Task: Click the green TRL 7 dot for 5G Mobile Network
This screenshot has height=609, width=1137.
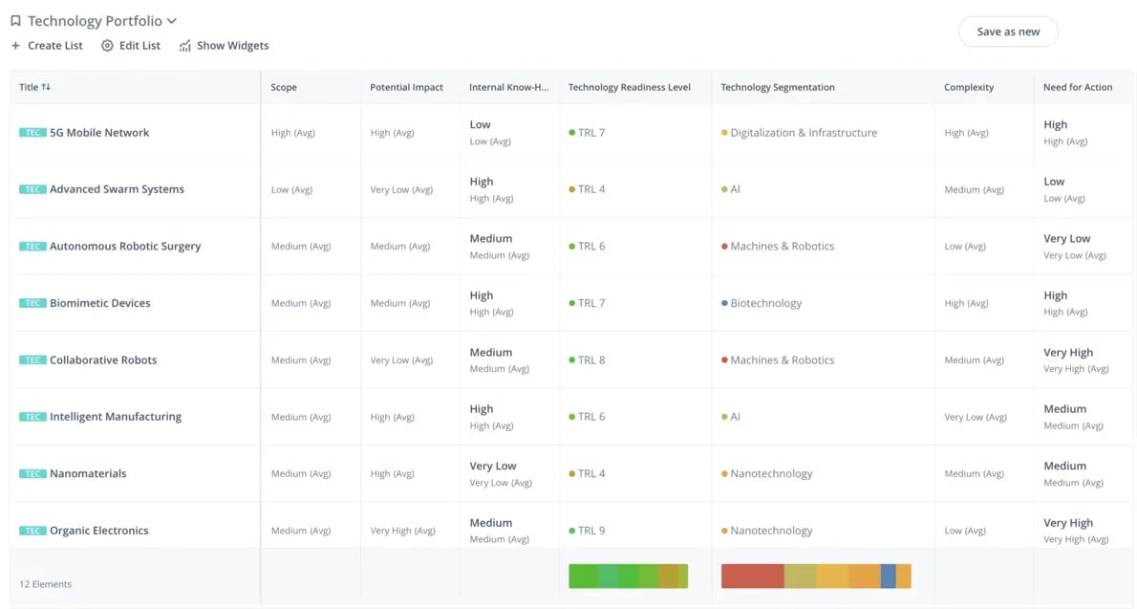Action: (574, 132)
